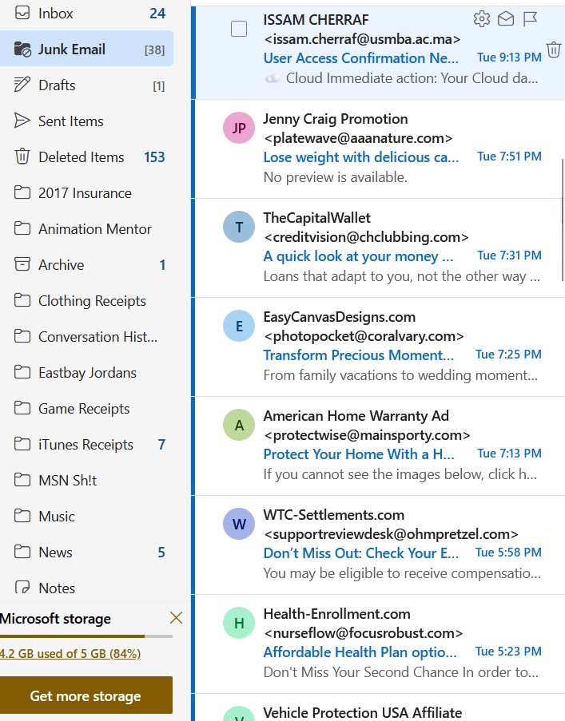
Task: Select the H avatar of Health-Enrollment email
Action: 239,623
